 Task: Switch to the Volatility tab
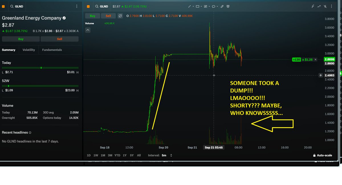[x=29, y=50]
